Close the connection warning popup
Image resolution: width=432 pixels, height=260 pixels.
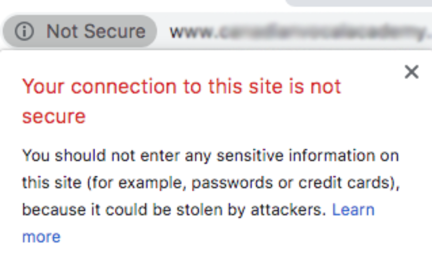411,72
